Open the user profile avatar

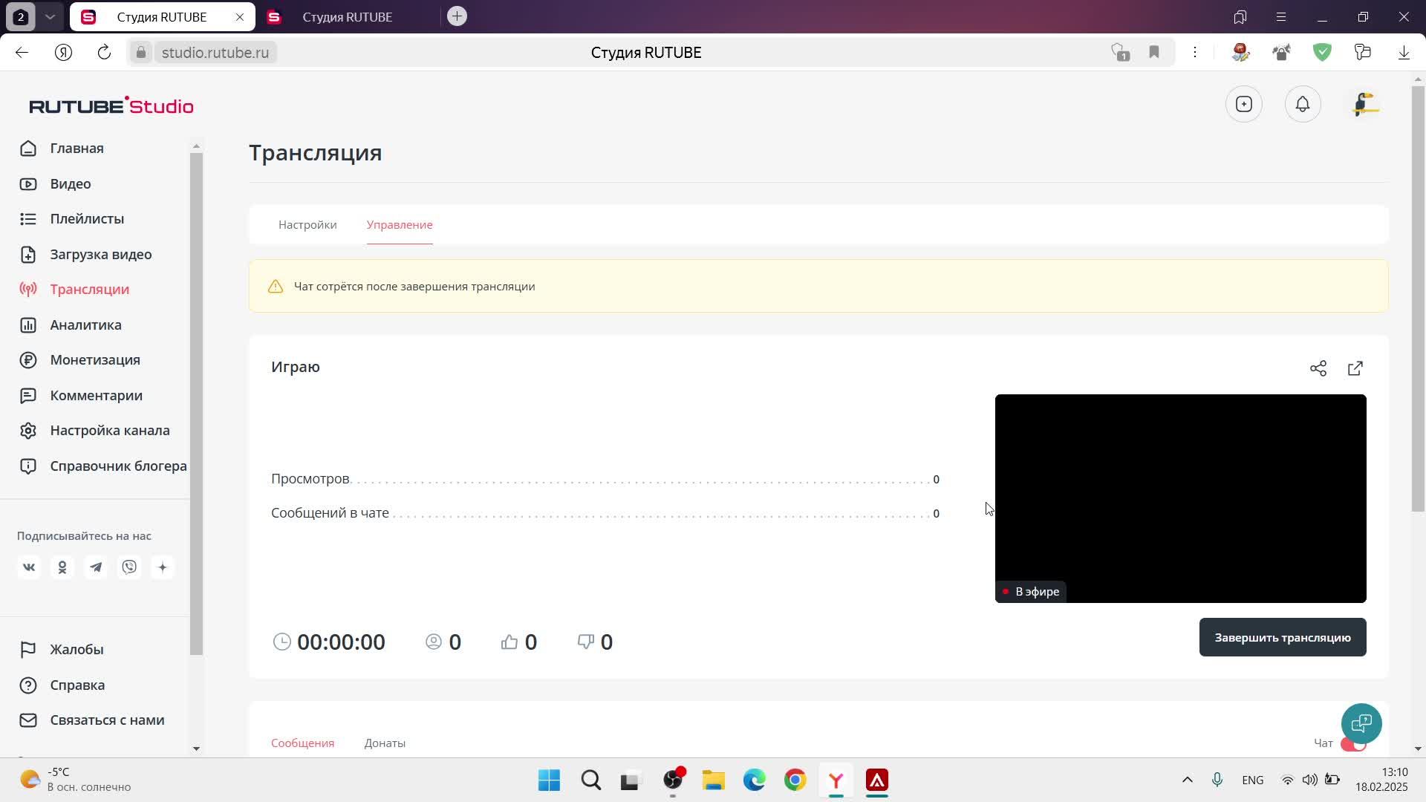point(1365,105)
